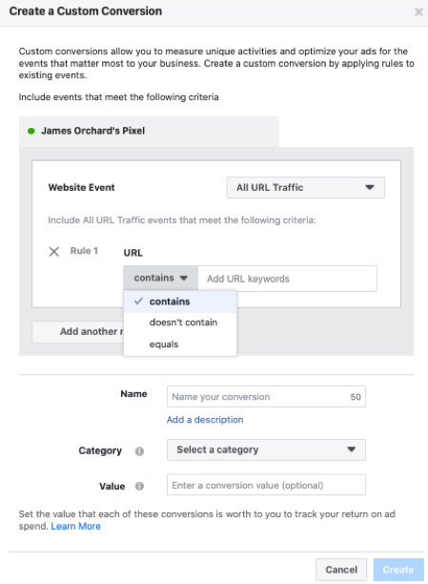
Task: Close the Custom Conversion dialog
Action: (418, 11)
